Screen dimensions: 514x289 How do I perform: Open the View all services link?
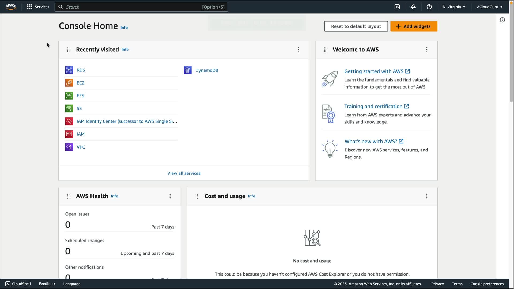(x=184, y=173)
